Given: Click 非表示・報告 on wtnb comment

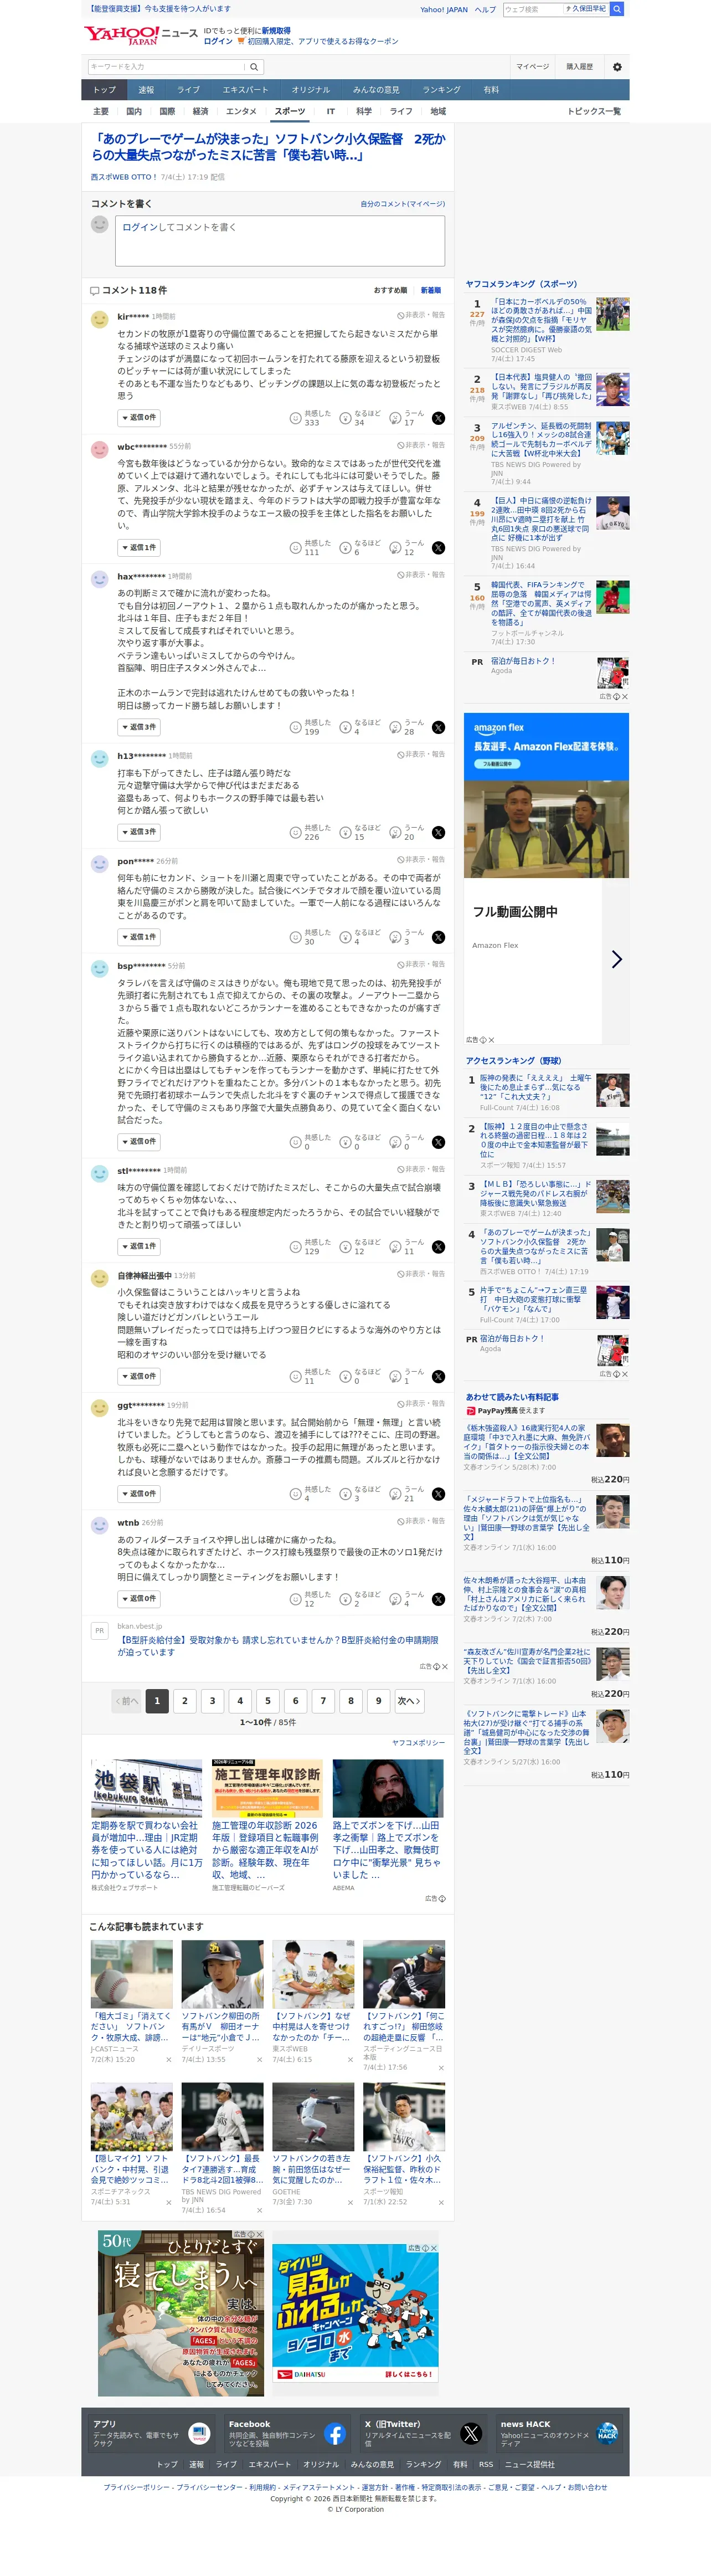Looking at the screenshot, I should click(x=420, y=1521).
